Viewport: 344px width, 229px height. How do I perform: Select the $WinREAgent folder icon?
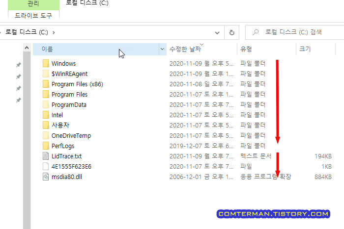pyautogui.click(x=46, y=74)
